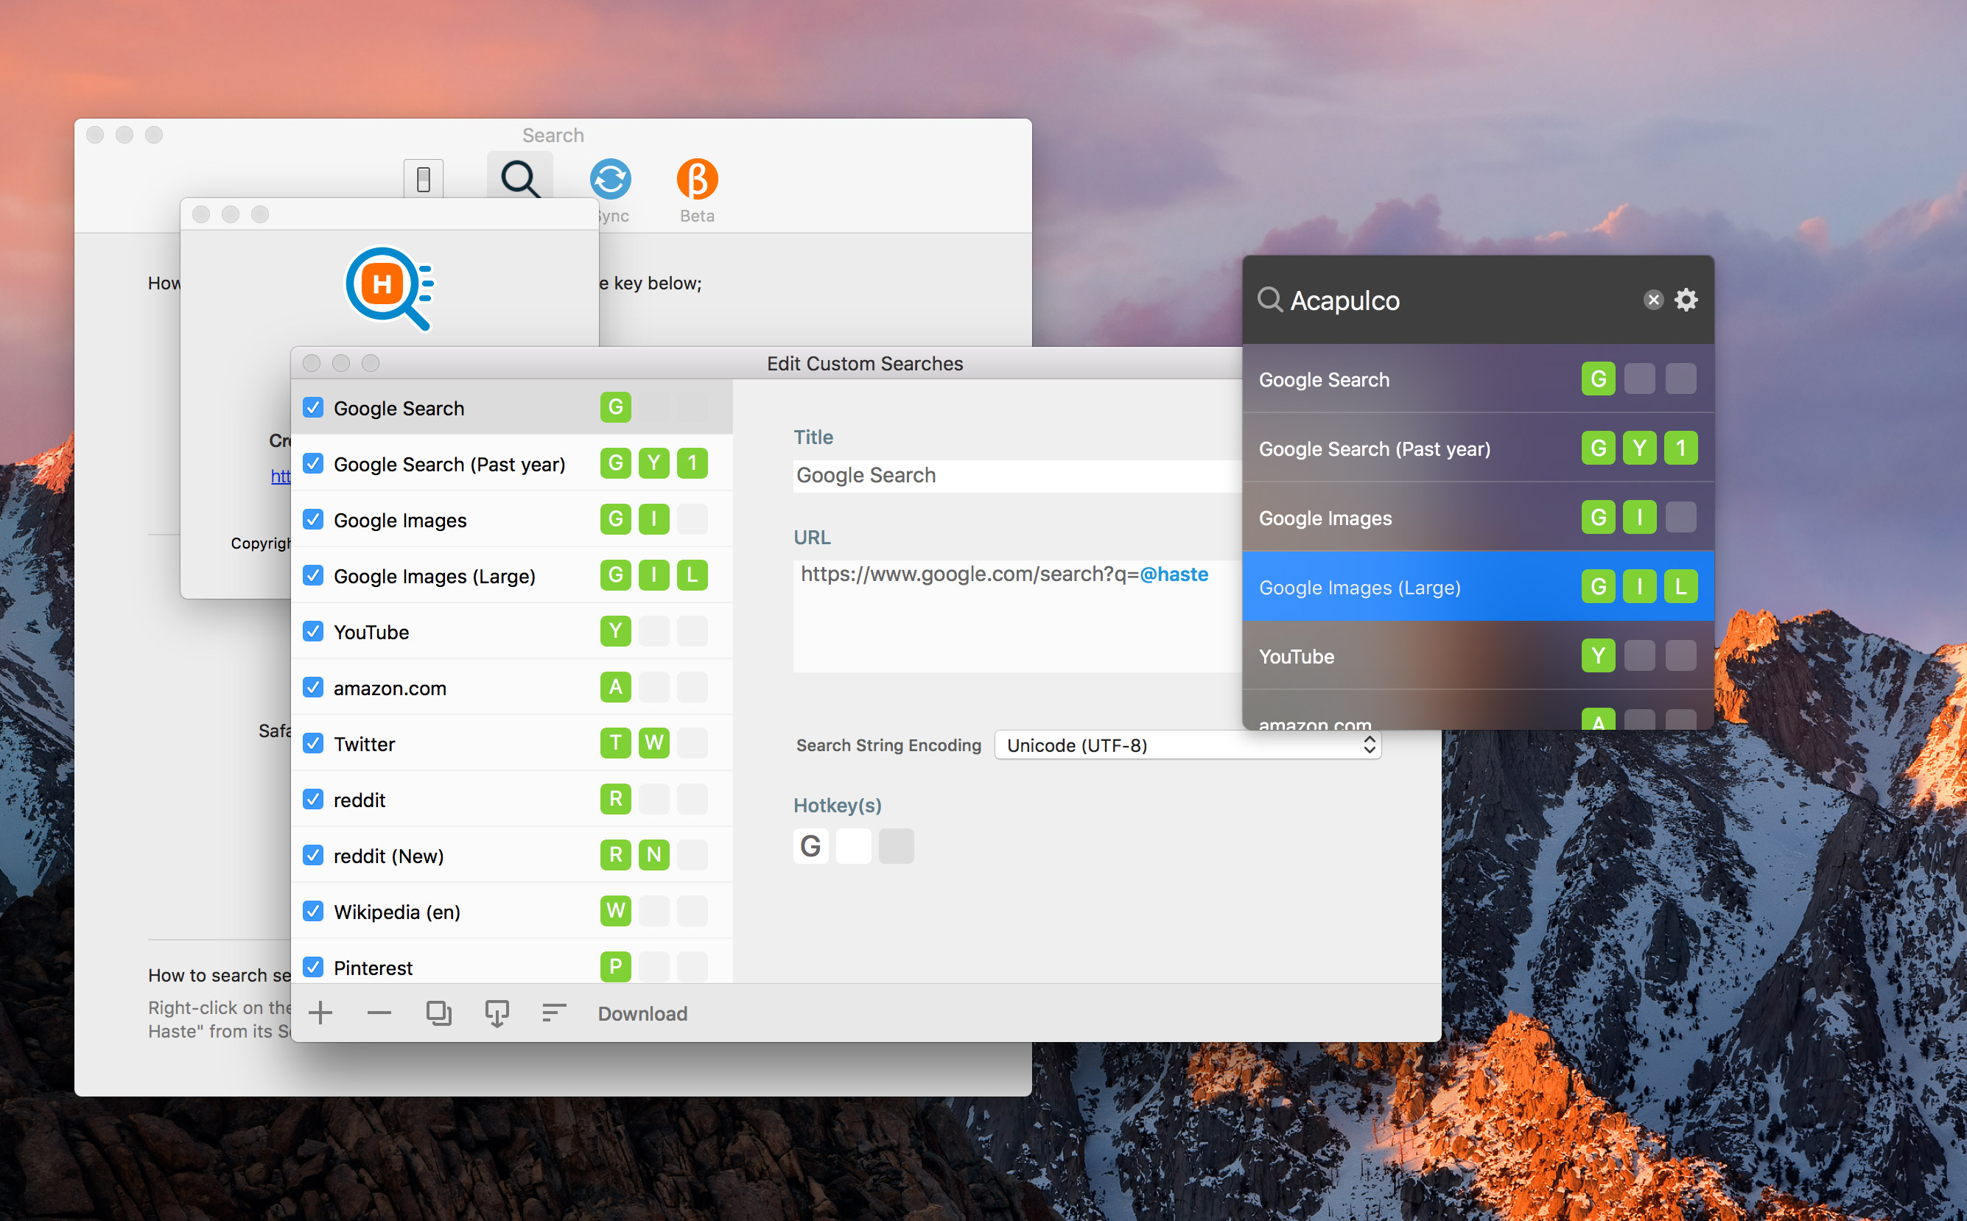Toggle the Wikipedia (en) checkbox
The width and height of the screenshot is (1967, 1221).
point(313,911)
